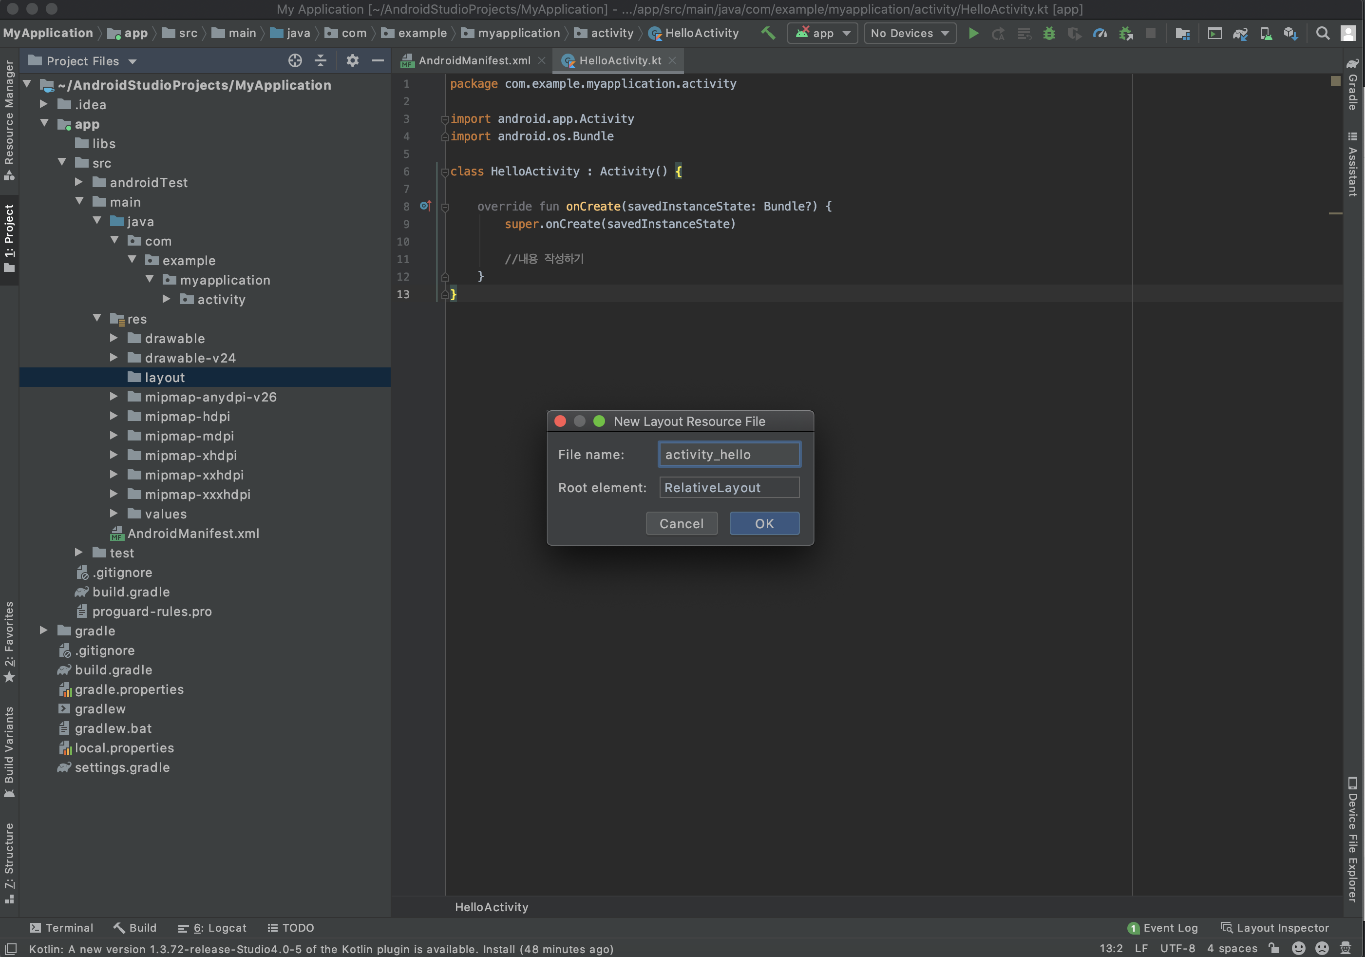Toggle the Gradle side panel
The image size is (1365, 957).
pos(1352,85)
